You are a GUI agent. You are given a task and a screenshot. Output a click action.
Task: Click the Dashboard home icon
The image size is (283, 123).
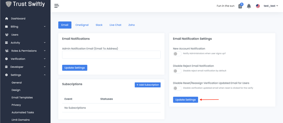click(x=7, y=19)
